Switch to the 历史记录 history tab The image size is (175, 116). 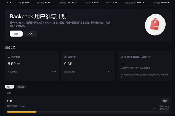[x=21, y=87]
